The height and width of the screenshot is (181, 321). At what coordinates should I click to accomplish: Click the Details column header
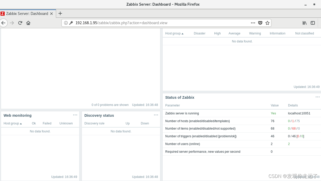point(293,105)
